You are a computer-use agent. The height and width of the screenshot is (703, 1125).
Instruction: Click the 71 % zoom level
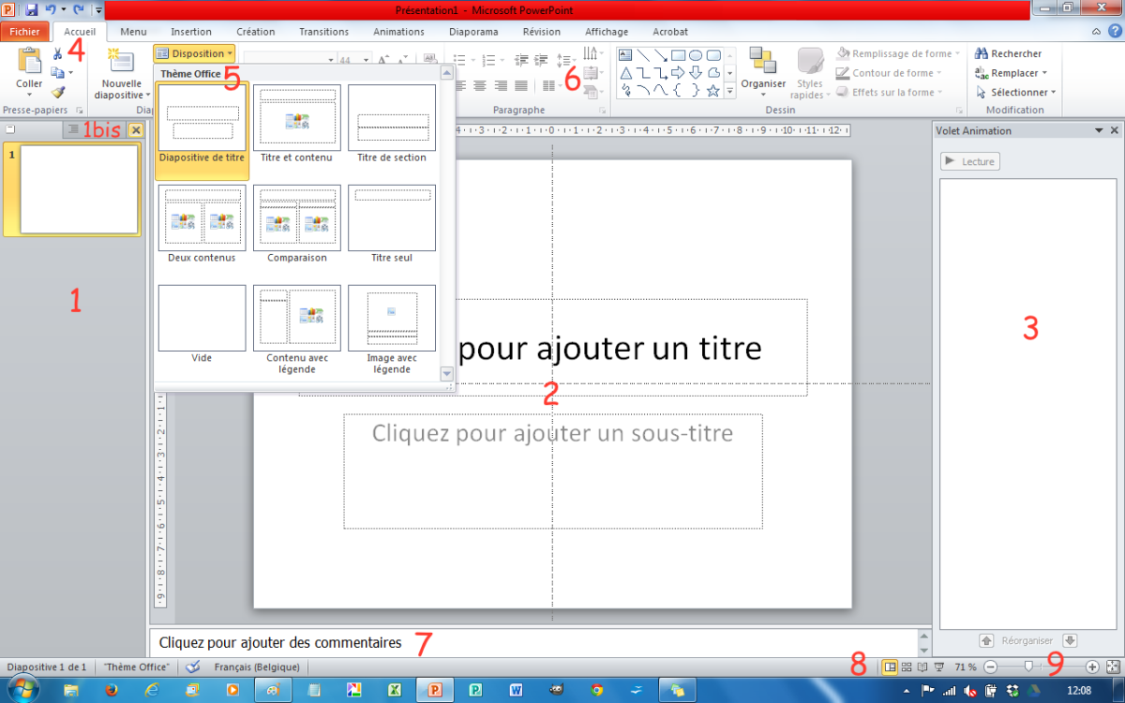(966, 667)
